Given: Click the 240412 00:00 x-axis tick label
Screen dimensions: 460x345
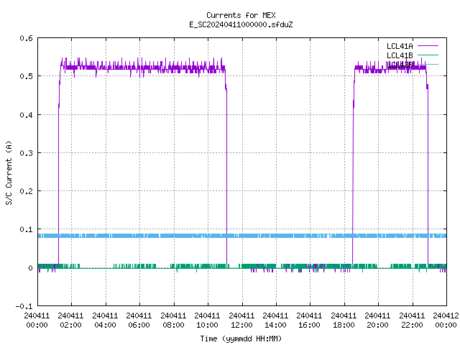Looking at the screenshot, I should point(446,321).
